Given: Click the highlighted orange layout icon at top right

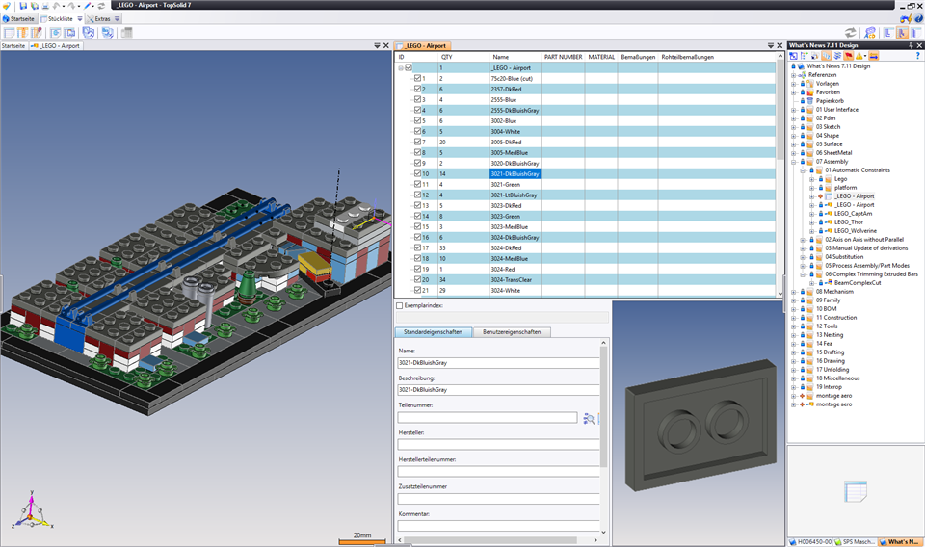Looking at the screenshot, I should (x=902, y=33).
